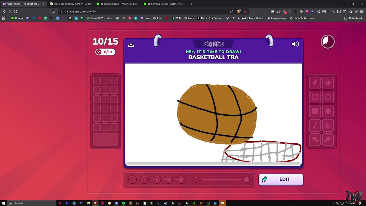Open the custom color box below palette
Image resolution: width=366 pixels, height=206 pixels.
click(106, 139)
